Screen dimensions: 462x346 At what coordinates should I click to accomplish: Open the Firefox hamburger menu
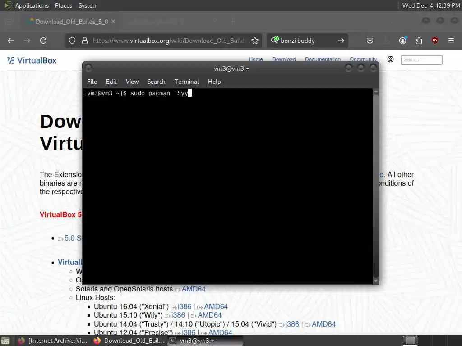[451, 41]
